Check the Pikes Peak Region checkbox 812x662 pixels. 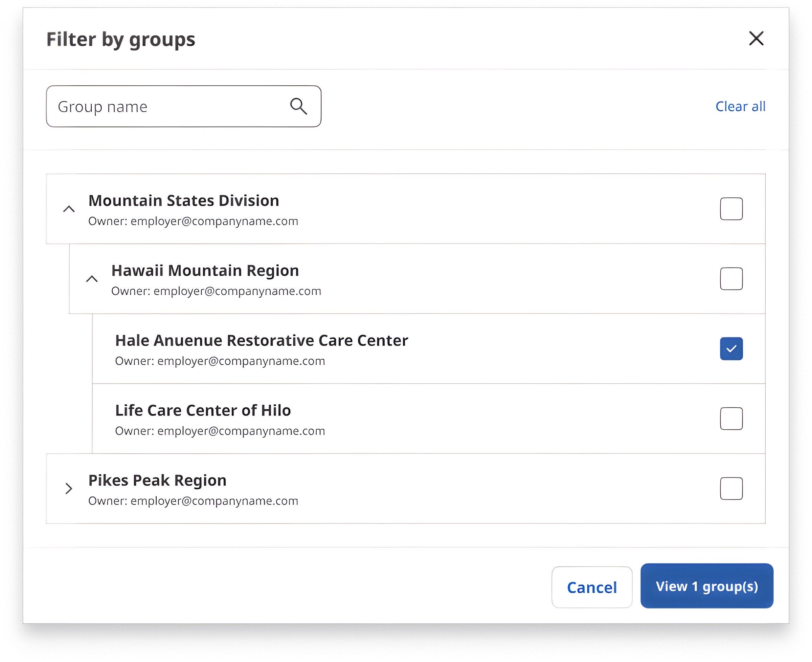[x=731, y=489]
